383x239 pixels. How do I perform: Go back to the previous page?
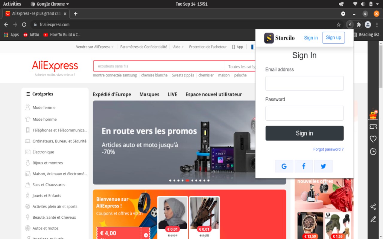coord(6,24)
